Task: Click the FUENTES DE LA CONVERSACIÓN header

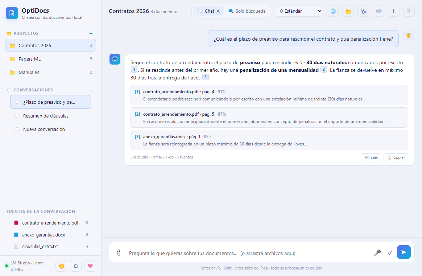Action: coord(41,212)
